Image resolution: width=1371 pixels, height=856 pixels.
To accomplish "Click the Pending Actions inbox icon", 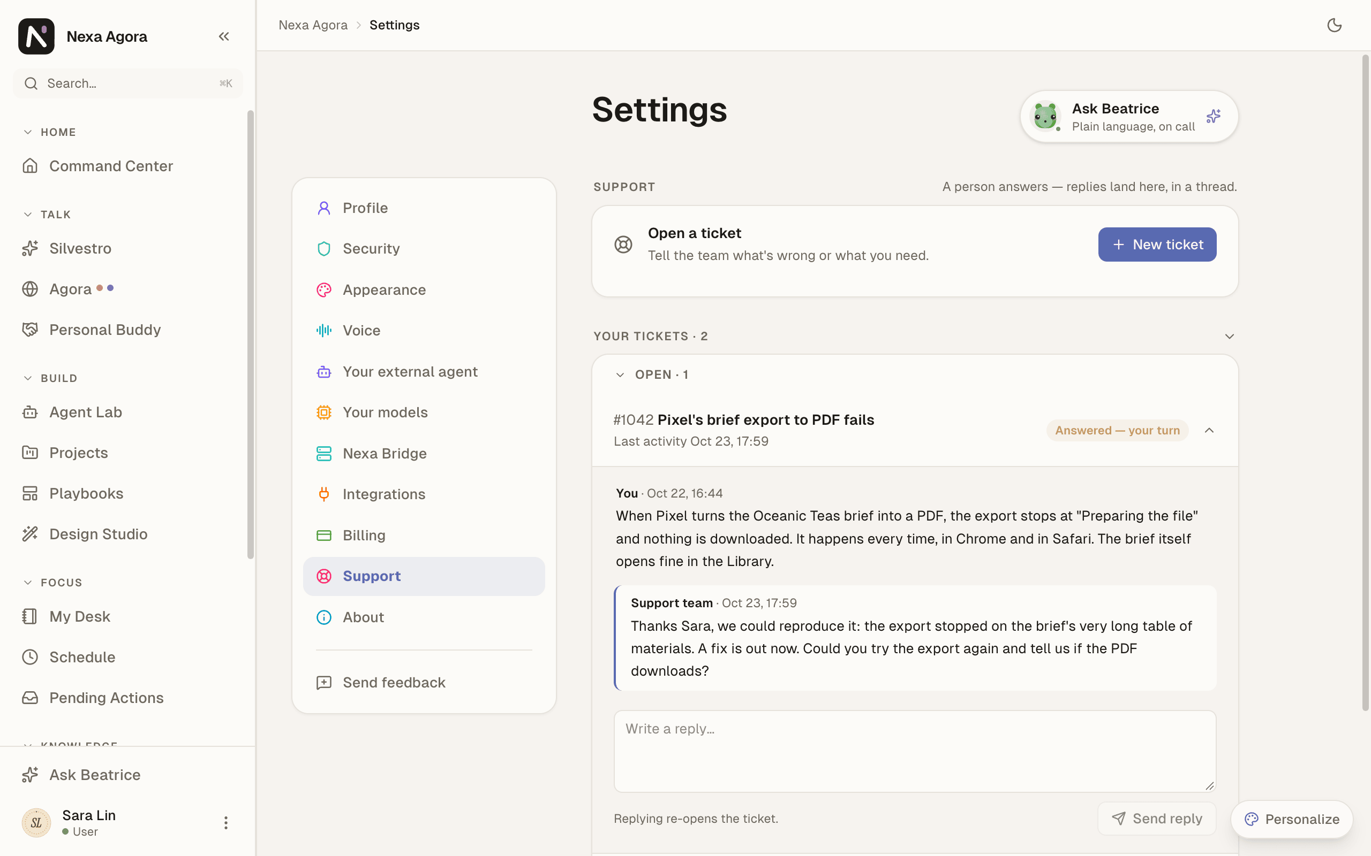I will 30,698.
